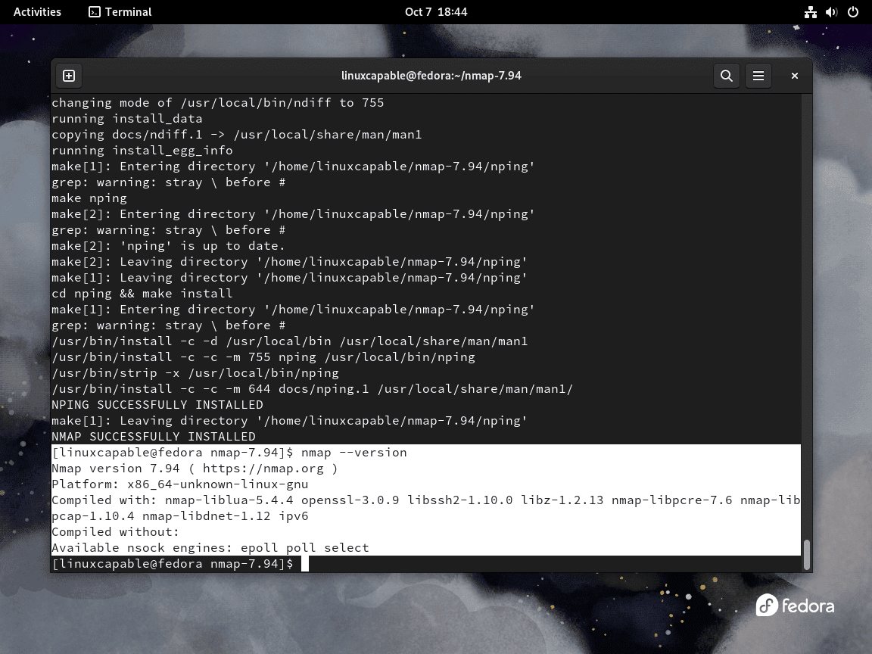This screenshot has width=872, height=654.
Task: Click the speaker icon in the system tray
Action: (x=830, y=11)
